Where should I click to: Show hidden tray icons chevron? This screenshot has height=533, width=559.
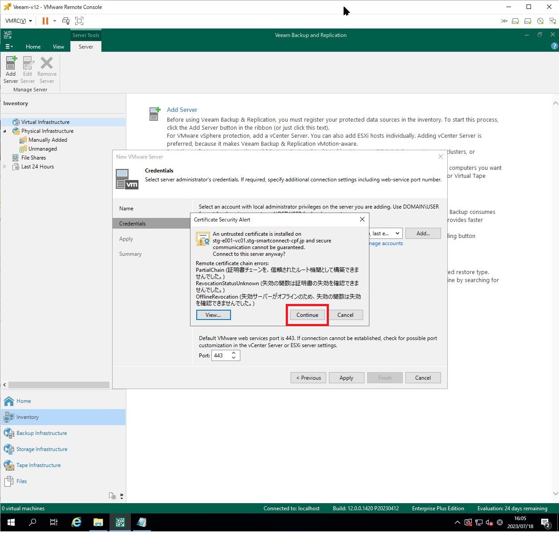click(x=457, y=522)
